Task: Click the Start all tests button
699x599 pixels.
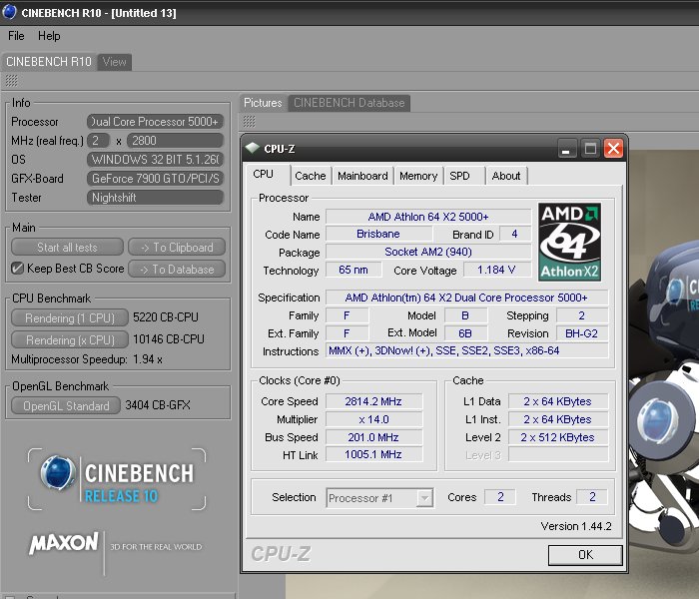Action: (67, 248)
